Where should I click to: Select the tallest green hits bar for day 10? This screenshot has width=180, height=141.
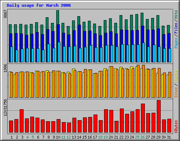58,17
